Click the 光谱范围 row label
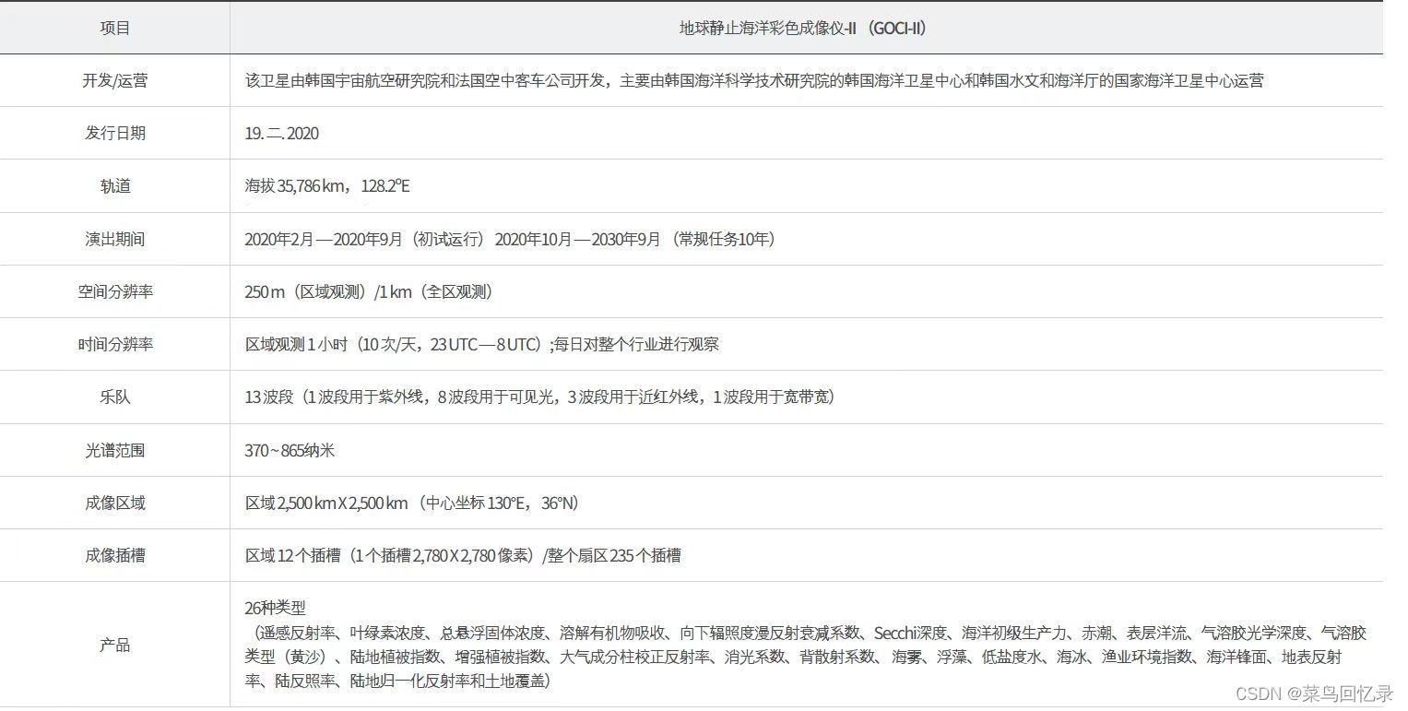Viewport: 1408px width, 711px height. pyautogui.click(x=115, y=450)
